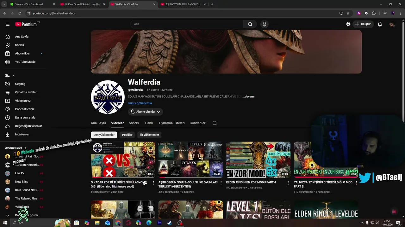Sort videos by Son yüklenenler

[104, 135]
